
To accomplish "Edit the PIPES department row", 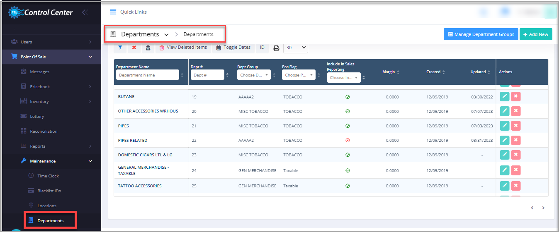I will tap(504, 126).
